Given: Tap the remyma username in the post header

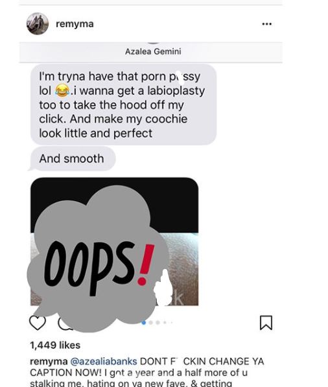Looking at the screenshot, I should coord(75,24).
